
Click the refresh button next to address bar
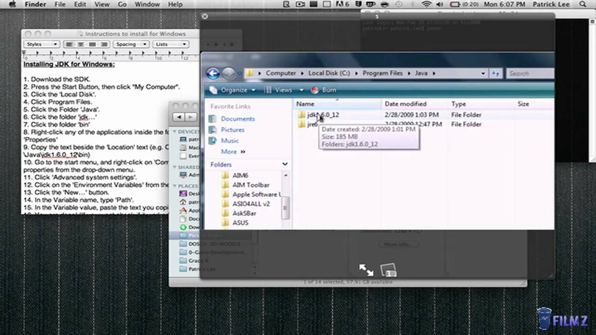(x=495, y=73)
